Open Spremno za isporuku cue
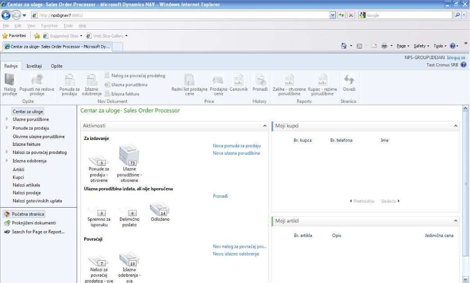This screenshot has height=283, width=470. 99,217
